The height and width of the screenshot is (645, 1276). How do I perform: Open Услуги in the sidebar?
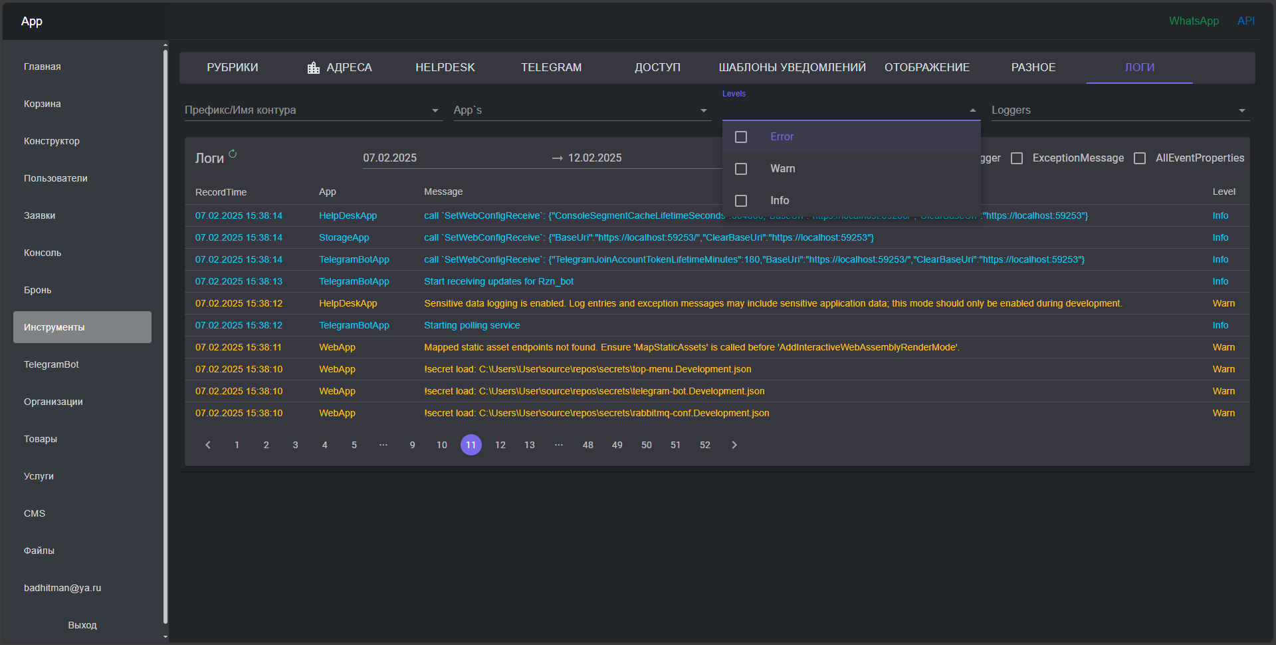click(x=82, y=476)
